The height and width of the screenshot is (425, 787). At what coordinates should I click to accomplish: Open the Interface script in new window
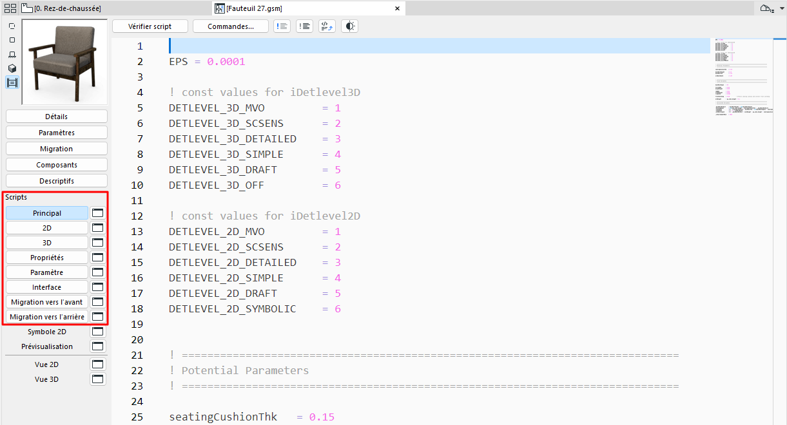pyautogui.click(x=97, y=286)
